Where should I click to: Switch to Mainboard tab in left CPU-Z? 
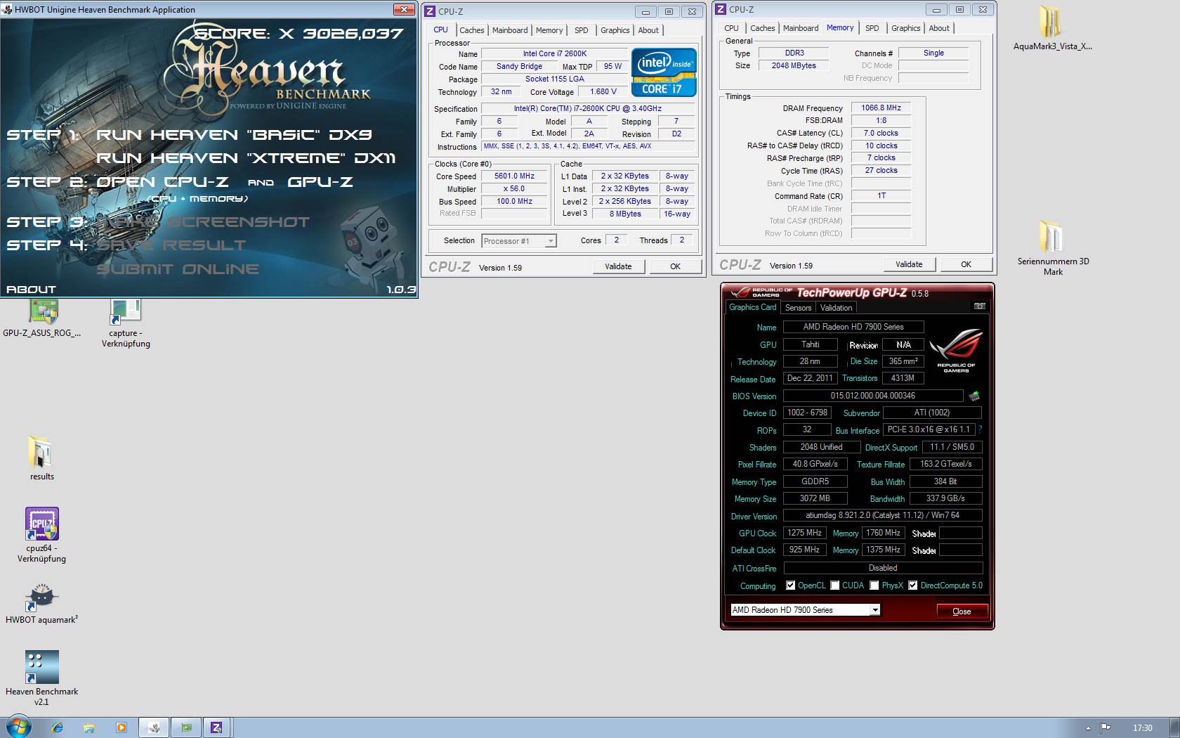510,30
